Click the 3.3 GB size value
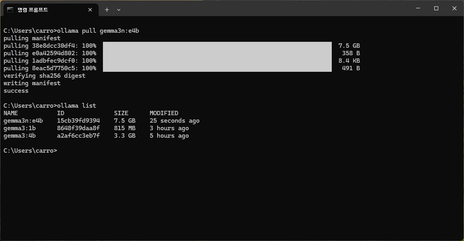 point(125,135)
